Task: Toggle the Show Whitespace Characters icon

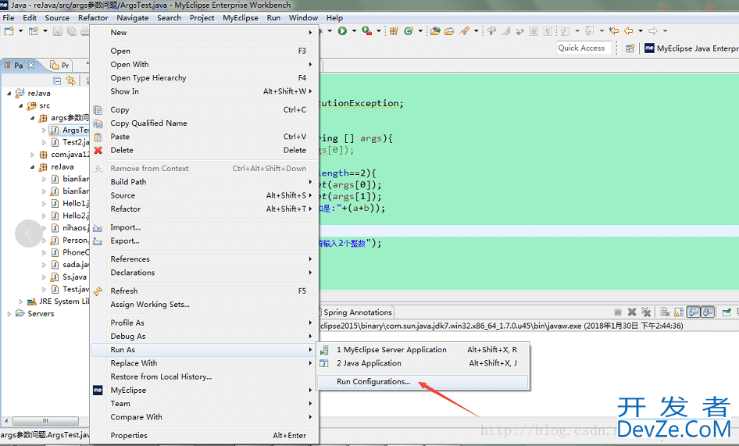Action: (547, 31)
